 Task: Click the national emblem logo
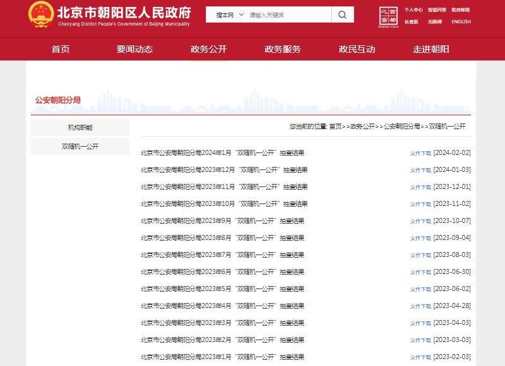tap(41, 14)
